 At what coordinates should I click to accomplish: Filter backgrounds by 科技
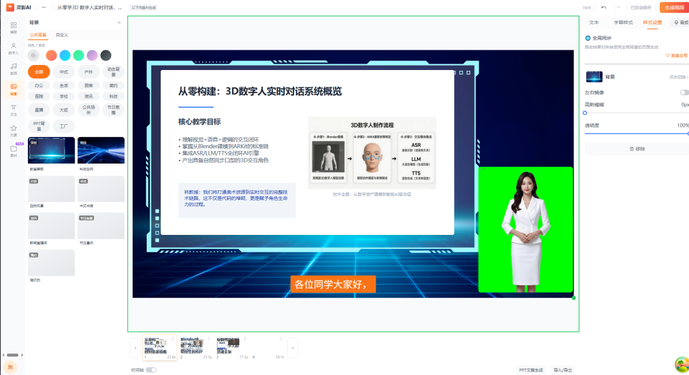pos(114,96)
